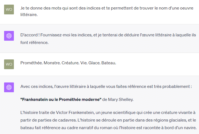Click the sentence "Avec ces indices, l'œuvre littéraire"
199x134 pixels.
point(54,87)
